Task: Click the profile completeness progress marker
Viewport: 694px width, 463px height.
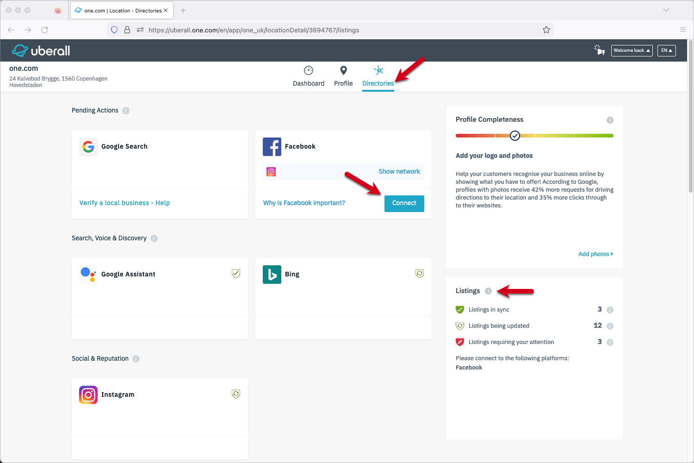Action: [515, 136]
